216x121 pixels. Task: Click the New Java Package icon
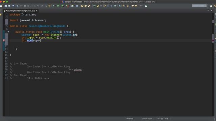click(73, 6)
